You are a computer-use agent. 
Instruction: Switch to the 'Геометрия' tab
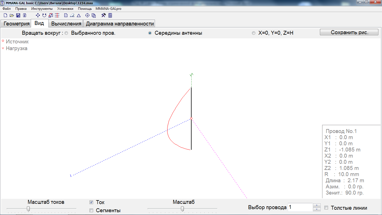16,24
